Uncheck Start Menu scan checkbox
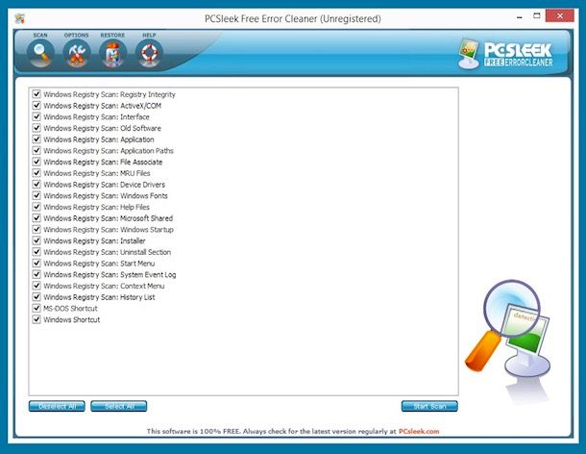Screen dimensions: 586x454 point(37,263)
